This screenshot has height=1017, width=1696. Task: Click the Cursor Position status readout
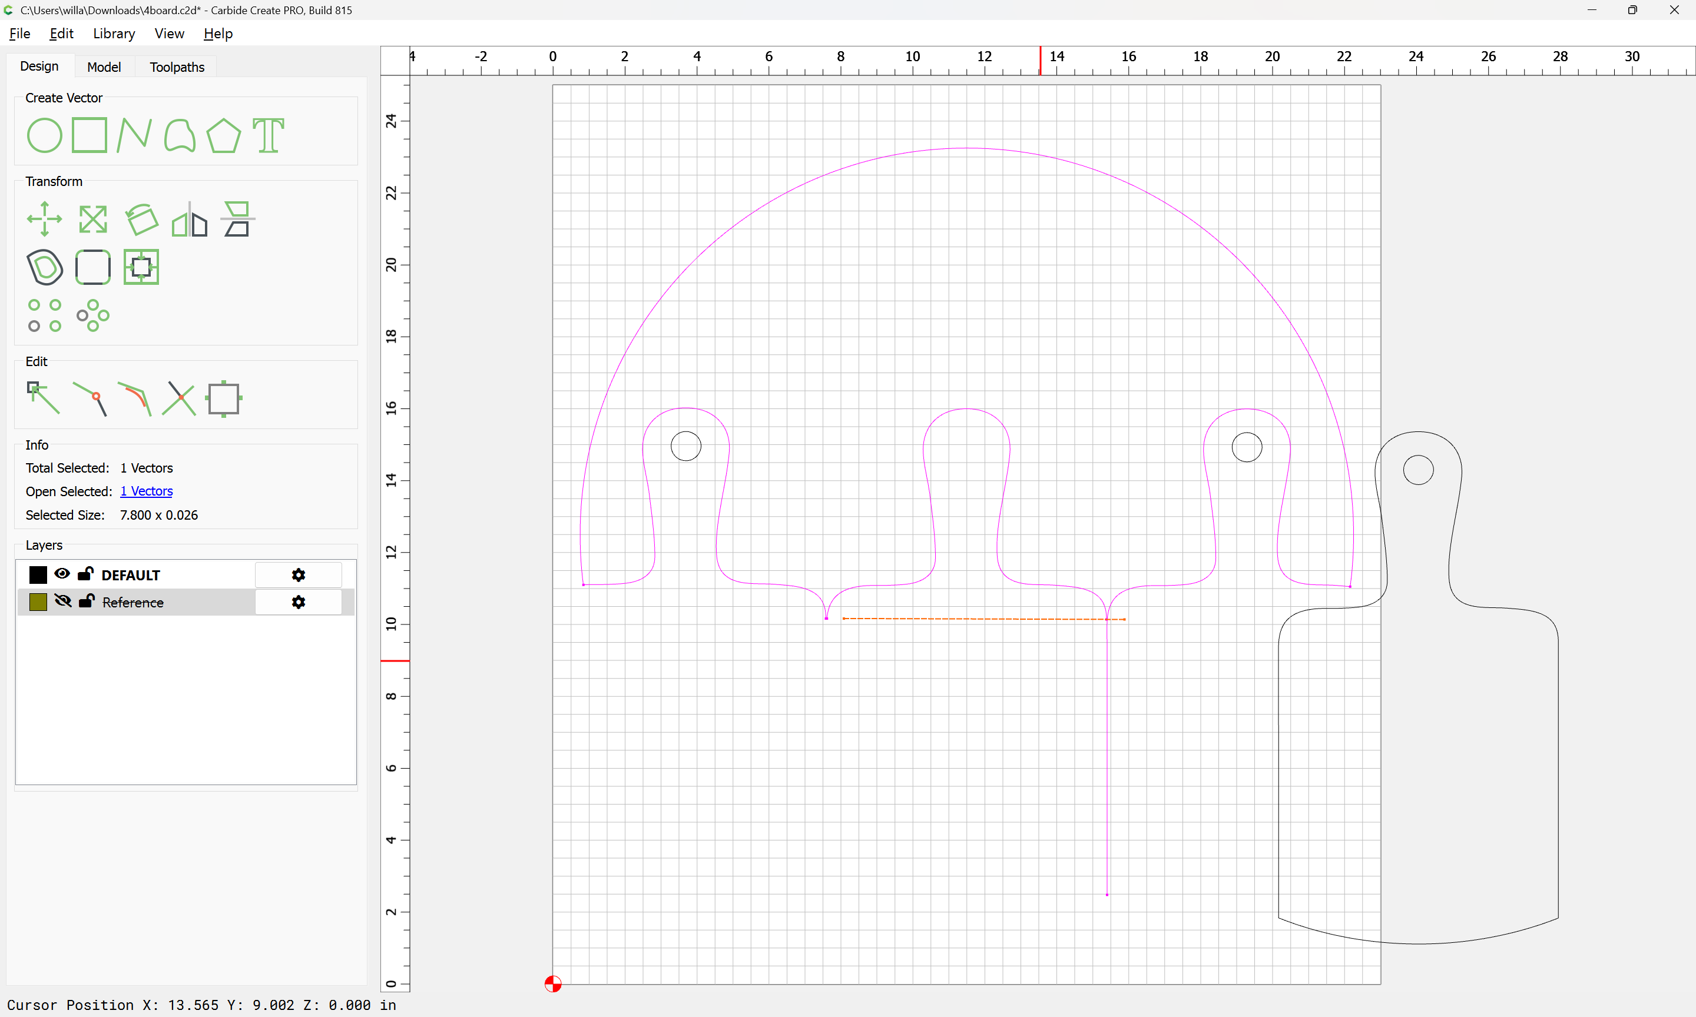(201, 1005)
